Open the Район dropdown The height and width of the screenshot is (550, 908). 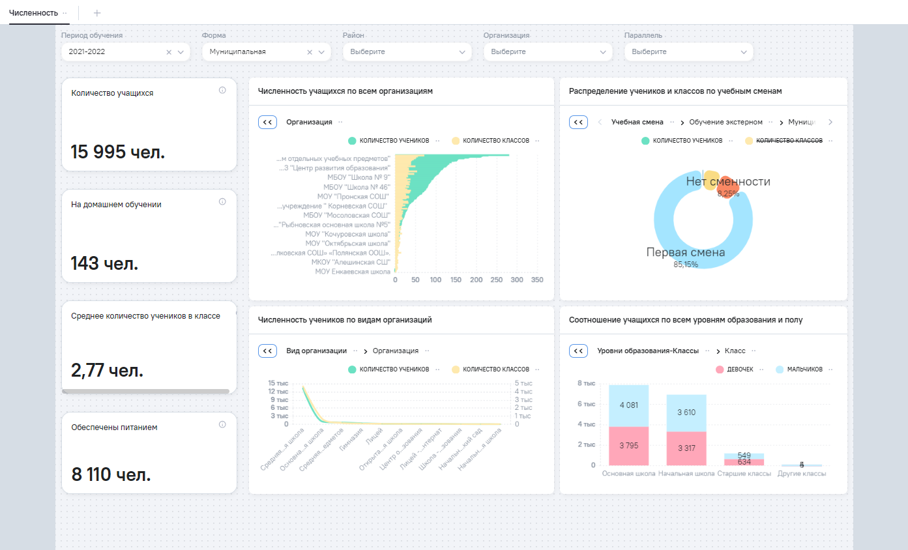[406, 52]
